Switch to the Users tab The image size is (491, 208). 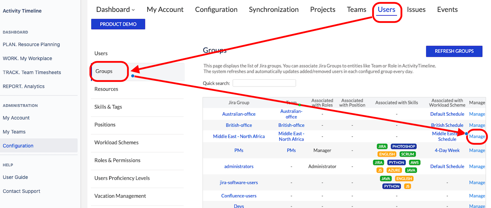[x=386, y=10]
